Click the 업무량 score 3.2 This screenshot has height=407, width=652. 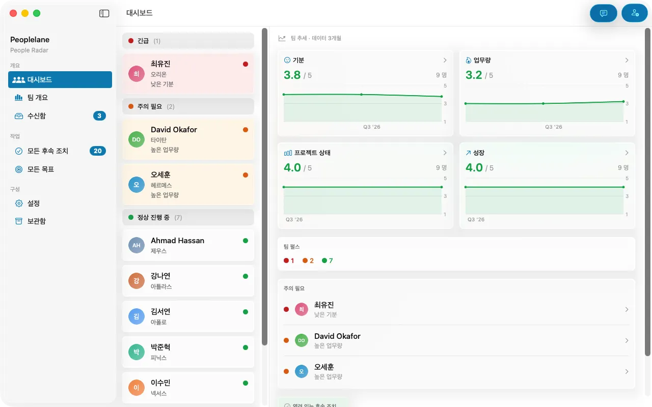(474, 75)
